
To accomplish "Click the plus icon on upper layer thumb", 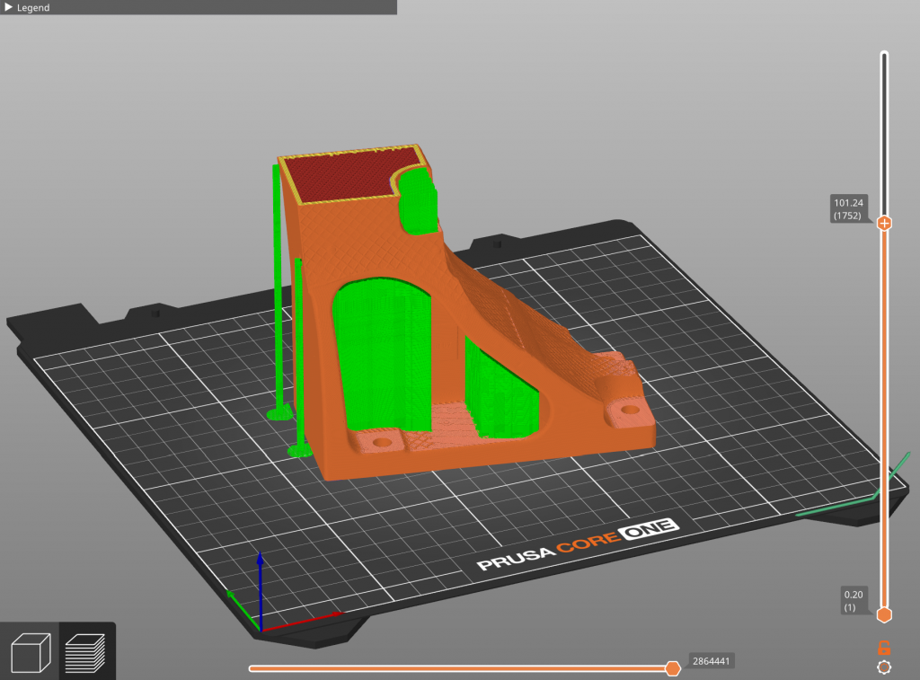I will coord(884,223).
